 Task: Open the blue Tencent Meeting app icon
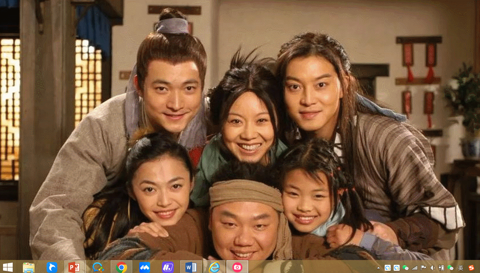point(145,267)
